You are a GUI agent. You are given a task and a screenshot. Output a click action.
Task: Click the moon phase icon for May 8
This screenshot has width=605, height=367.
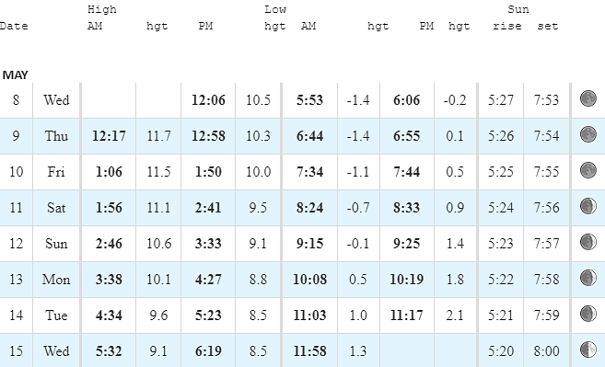588,98
